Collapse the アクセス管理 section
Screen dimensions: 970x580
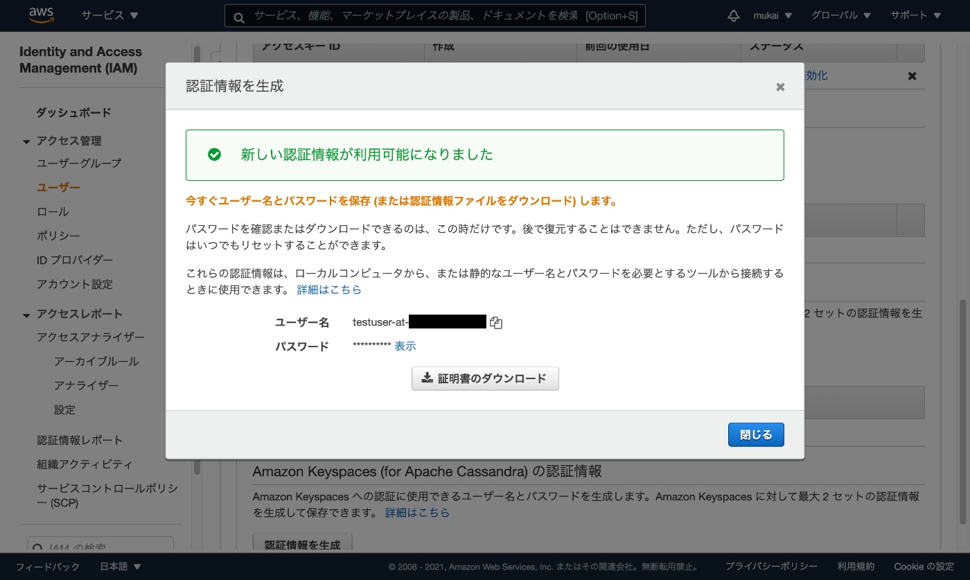[26, 141]
